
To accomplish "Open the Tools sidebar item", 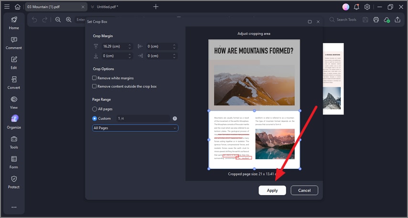I will [14, 142].
